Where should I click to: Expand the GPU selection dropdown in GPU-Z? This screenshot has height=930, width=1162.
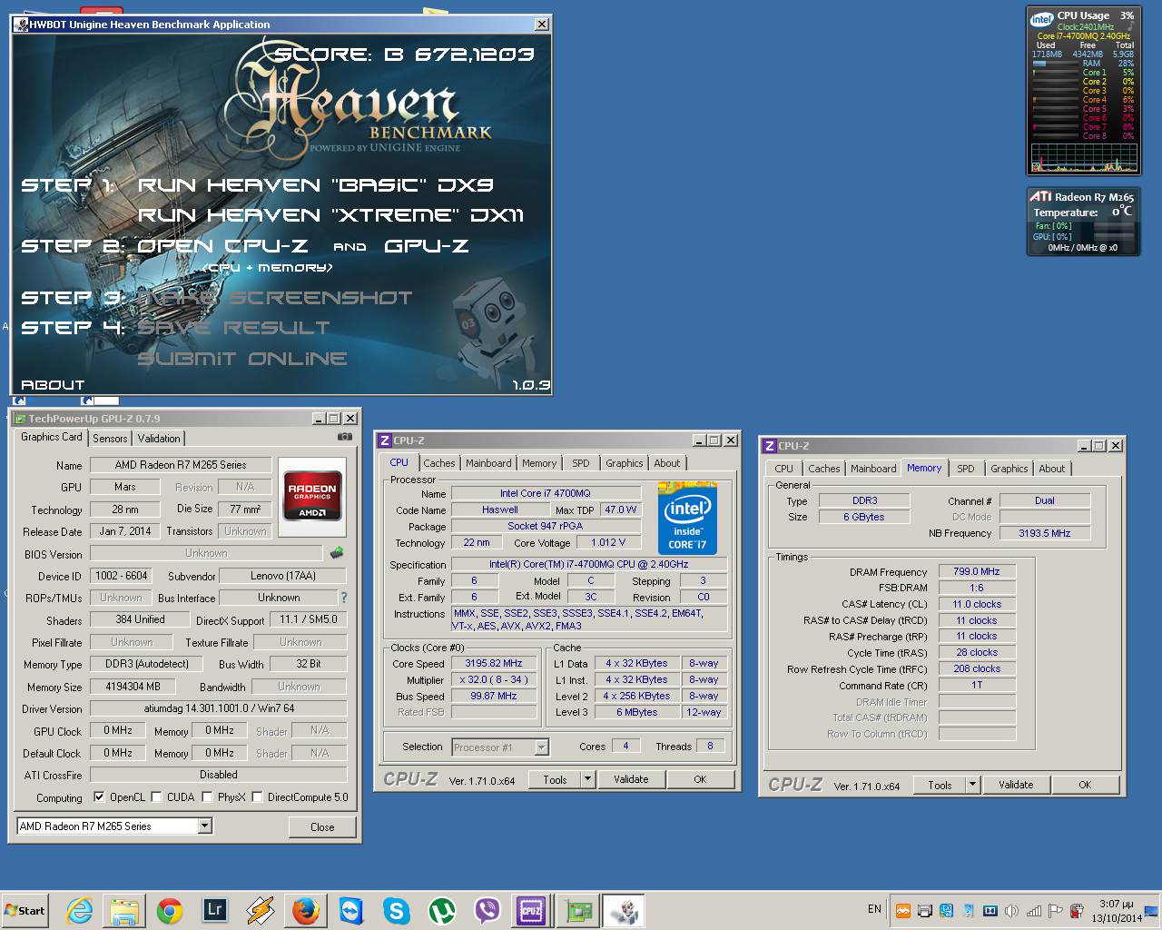205,826
